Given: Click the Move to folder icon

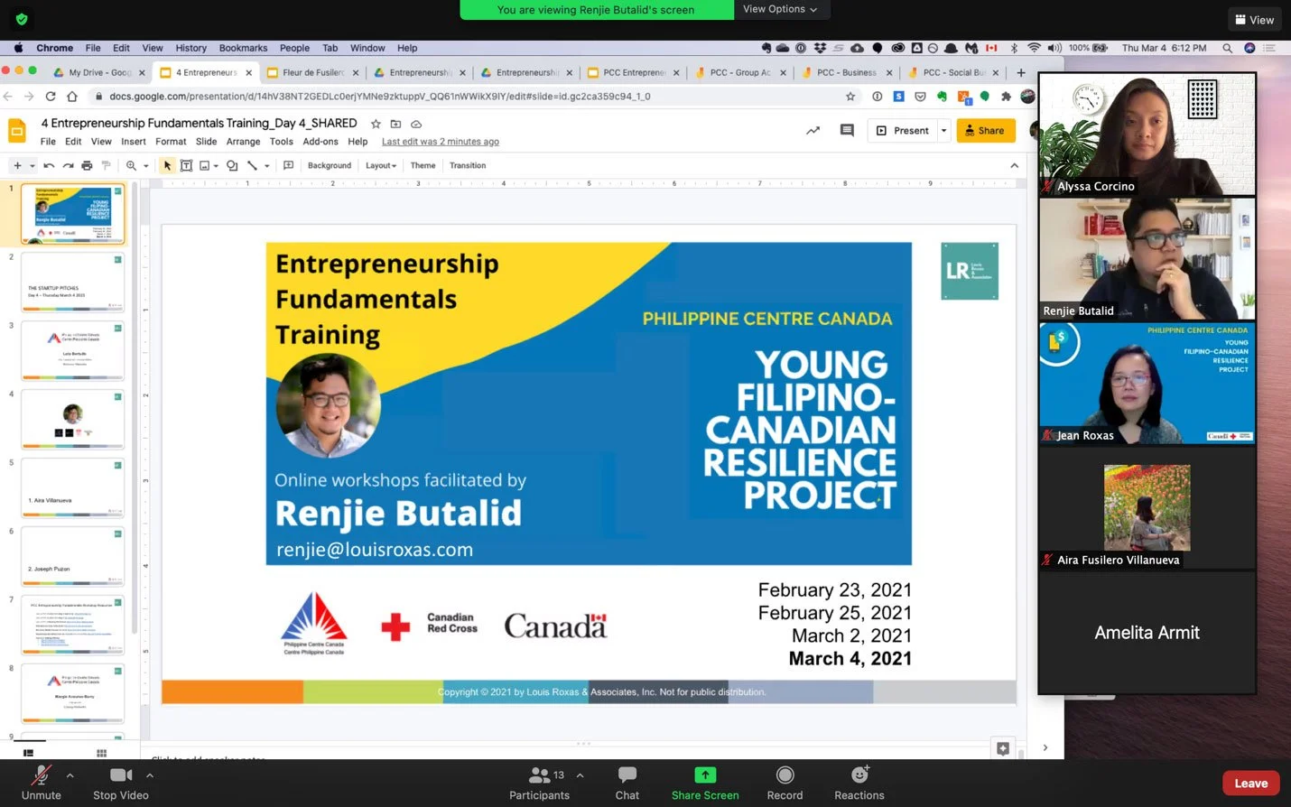Looking at the screenshot, I should 395,124.
